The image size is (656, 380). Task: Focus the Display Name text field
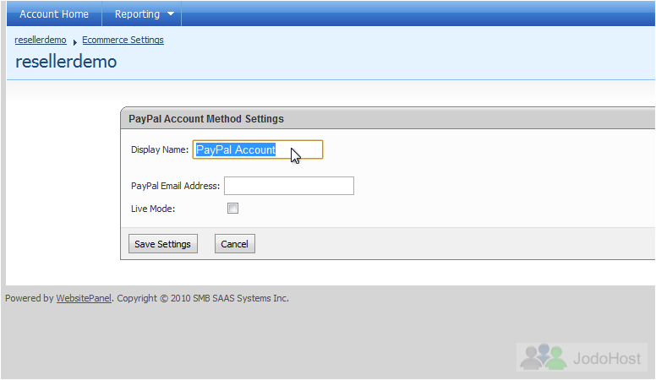point(258,149)
